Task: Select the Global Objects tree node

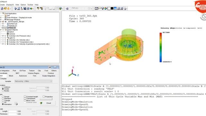Action: (12, 30)
